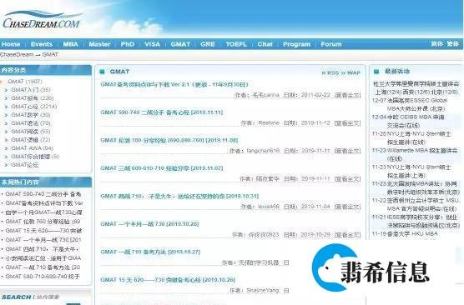Open article GMAT 590-740 二战分手 备考心经
The image size is (464, 305).
point(162,112)
